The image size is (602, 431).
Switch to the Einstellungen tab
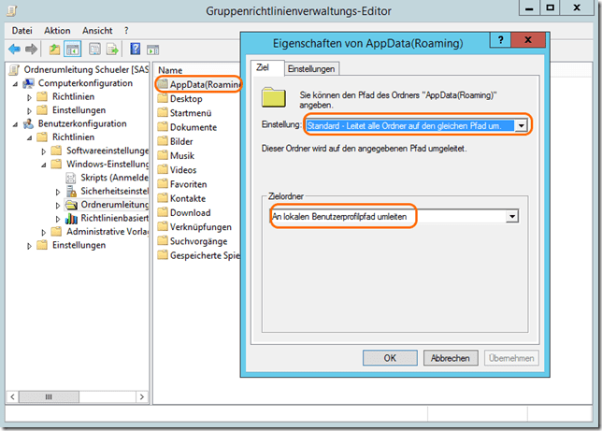pyautogui.click(x=311, y=68)
